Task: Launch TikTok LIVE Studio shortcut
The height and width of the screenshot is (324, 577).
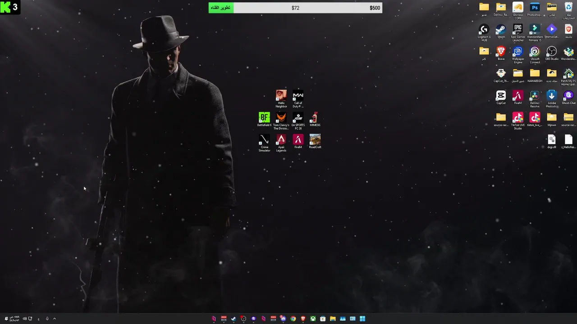Action: 518,121
